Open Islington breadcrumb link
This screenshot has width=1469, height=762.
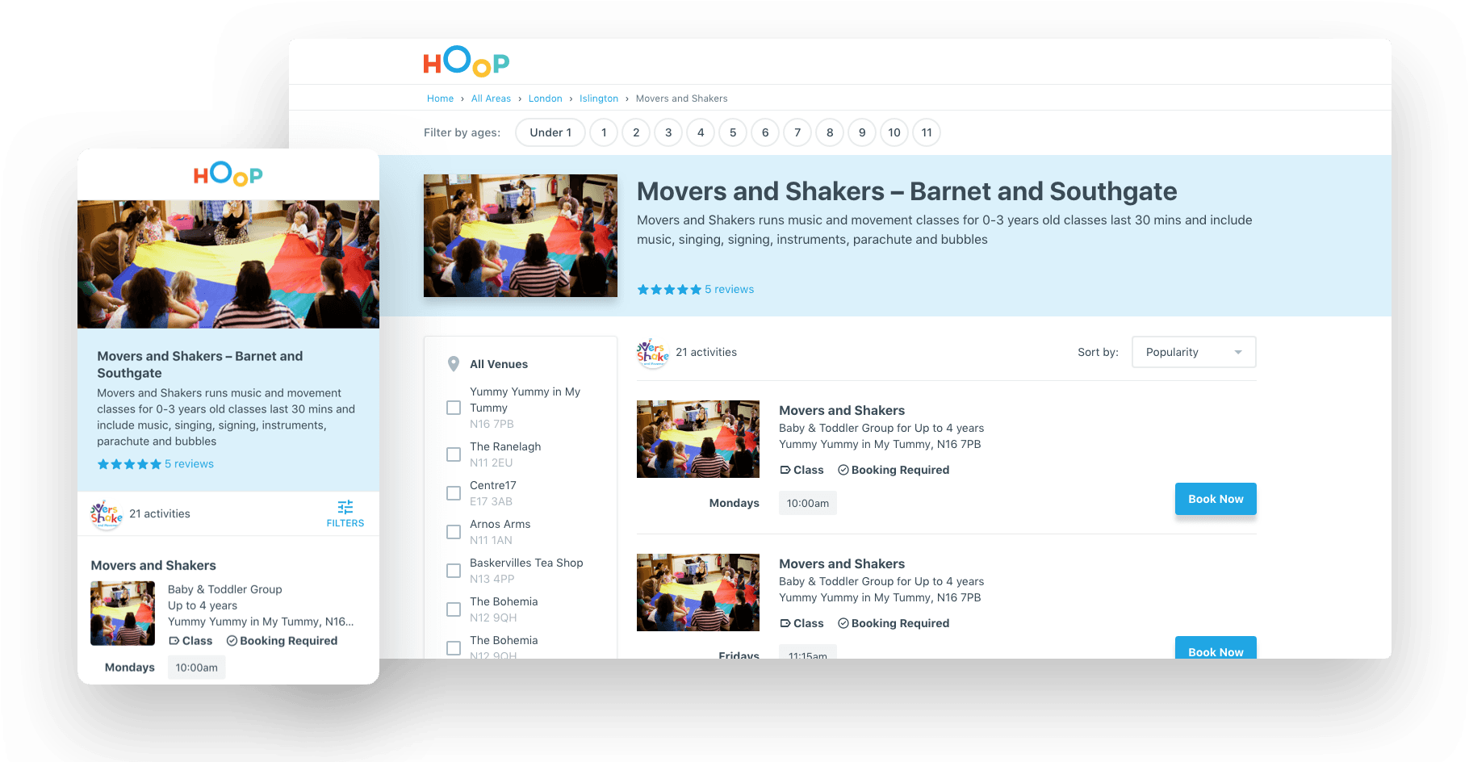click(x=599, y=98)
